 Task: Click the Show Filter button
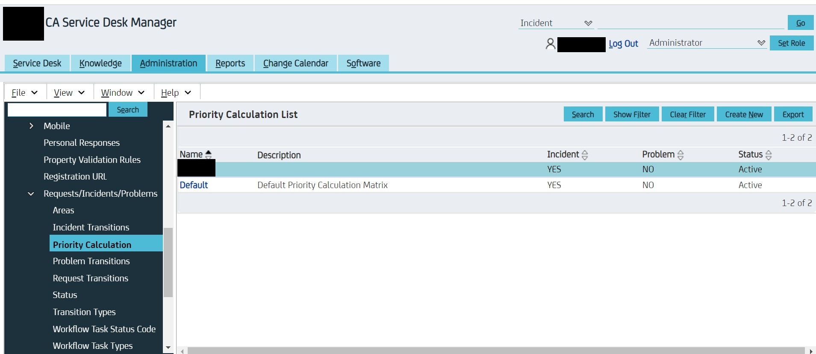coord(632,115)
